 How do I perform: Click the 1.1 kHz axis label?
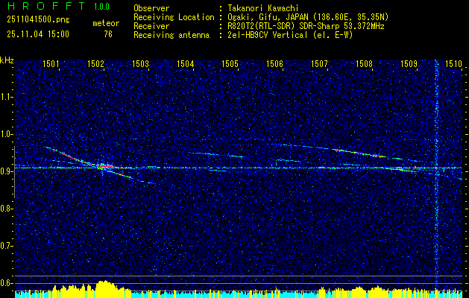(x=5, y=97)
